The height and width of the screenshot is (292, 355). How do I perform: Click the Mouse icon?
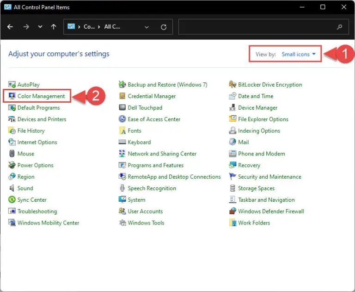pos(12,154)
